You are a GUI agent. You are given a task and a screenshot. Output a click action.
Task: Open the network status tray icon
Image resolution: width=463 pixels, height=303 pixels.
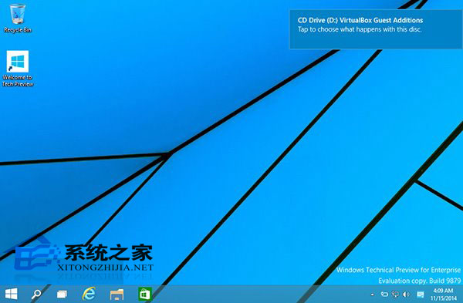click(395, 295)
